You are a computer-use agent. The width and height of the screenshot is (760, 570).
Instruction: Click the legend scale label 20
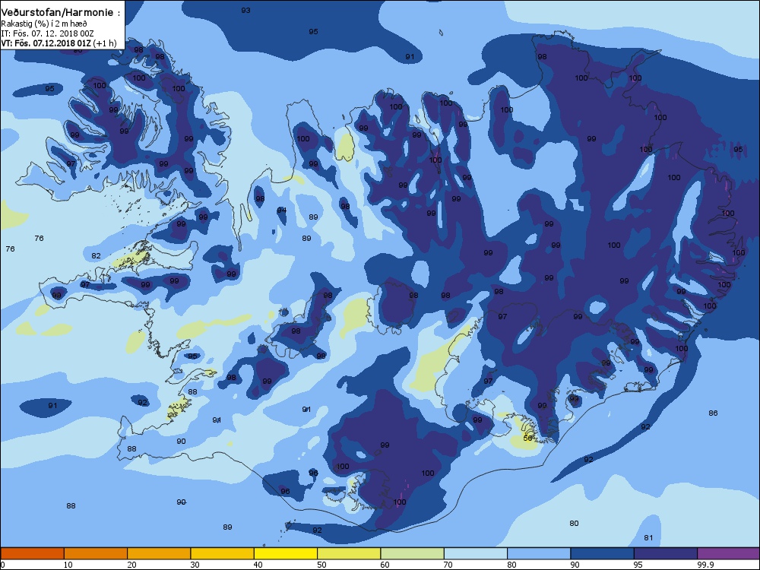[x=131, y=565]
